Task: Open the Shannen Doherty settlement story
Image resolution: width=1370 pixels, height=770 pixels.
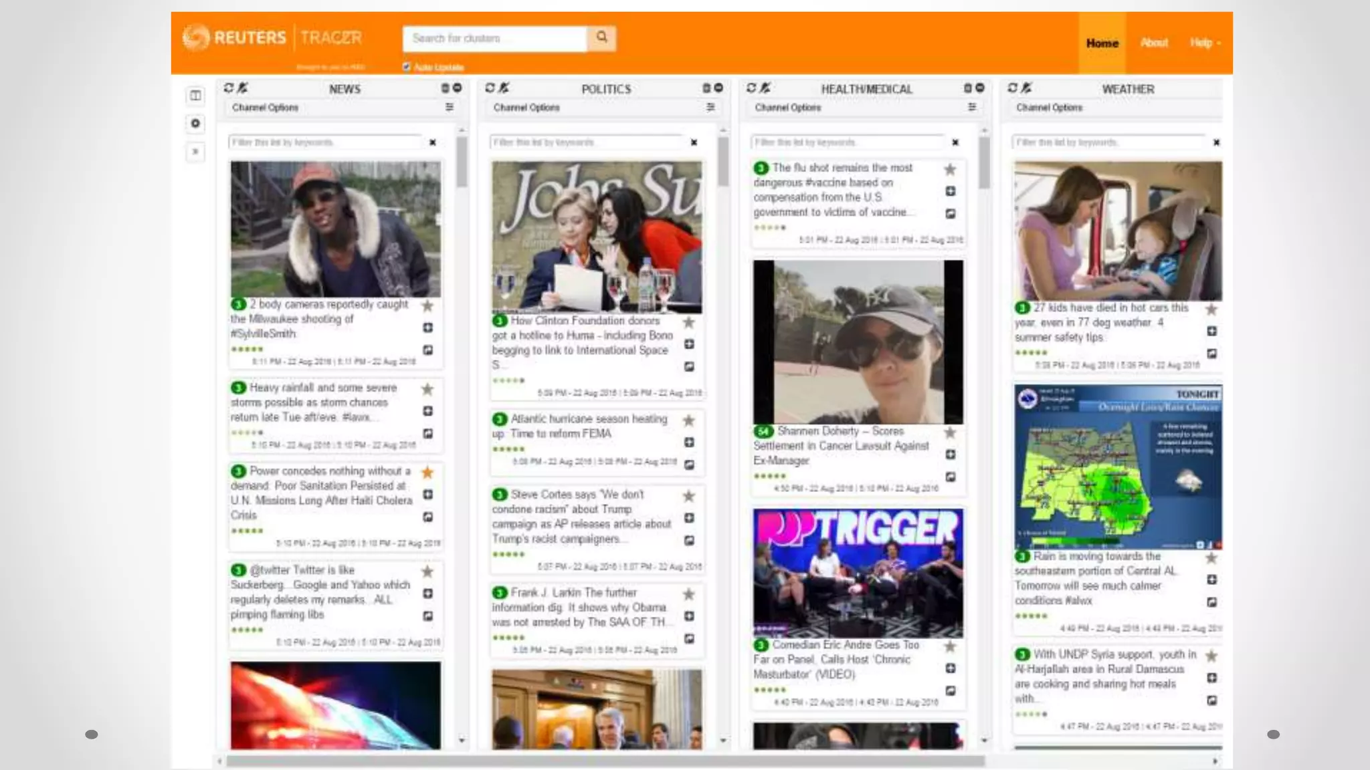Action: pos(841,446)
